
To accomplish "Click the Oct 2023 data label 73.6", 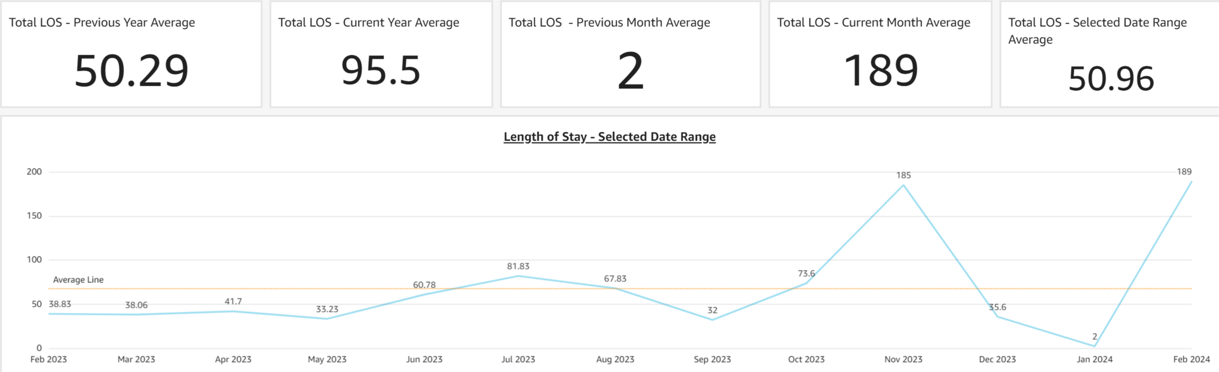I will point(806,273).
